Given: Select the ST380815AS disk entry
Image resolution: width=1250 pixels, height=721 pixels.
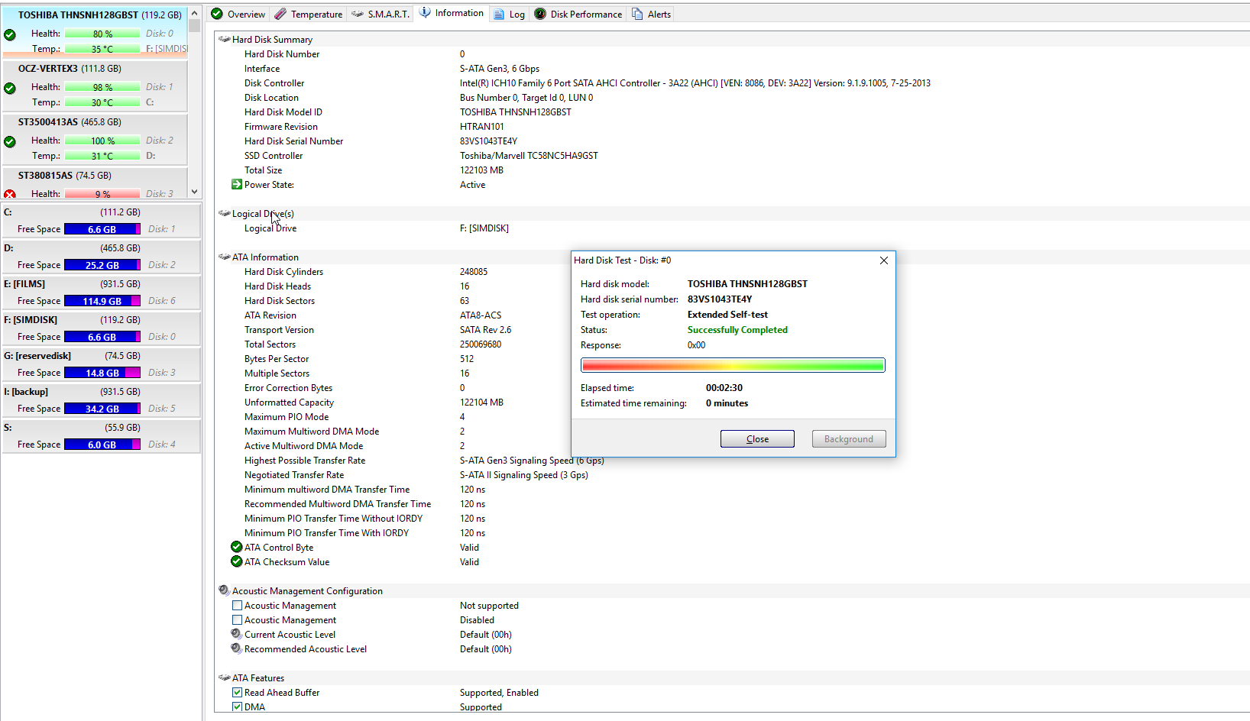Looking at the screenshot, I should (96, 183).
